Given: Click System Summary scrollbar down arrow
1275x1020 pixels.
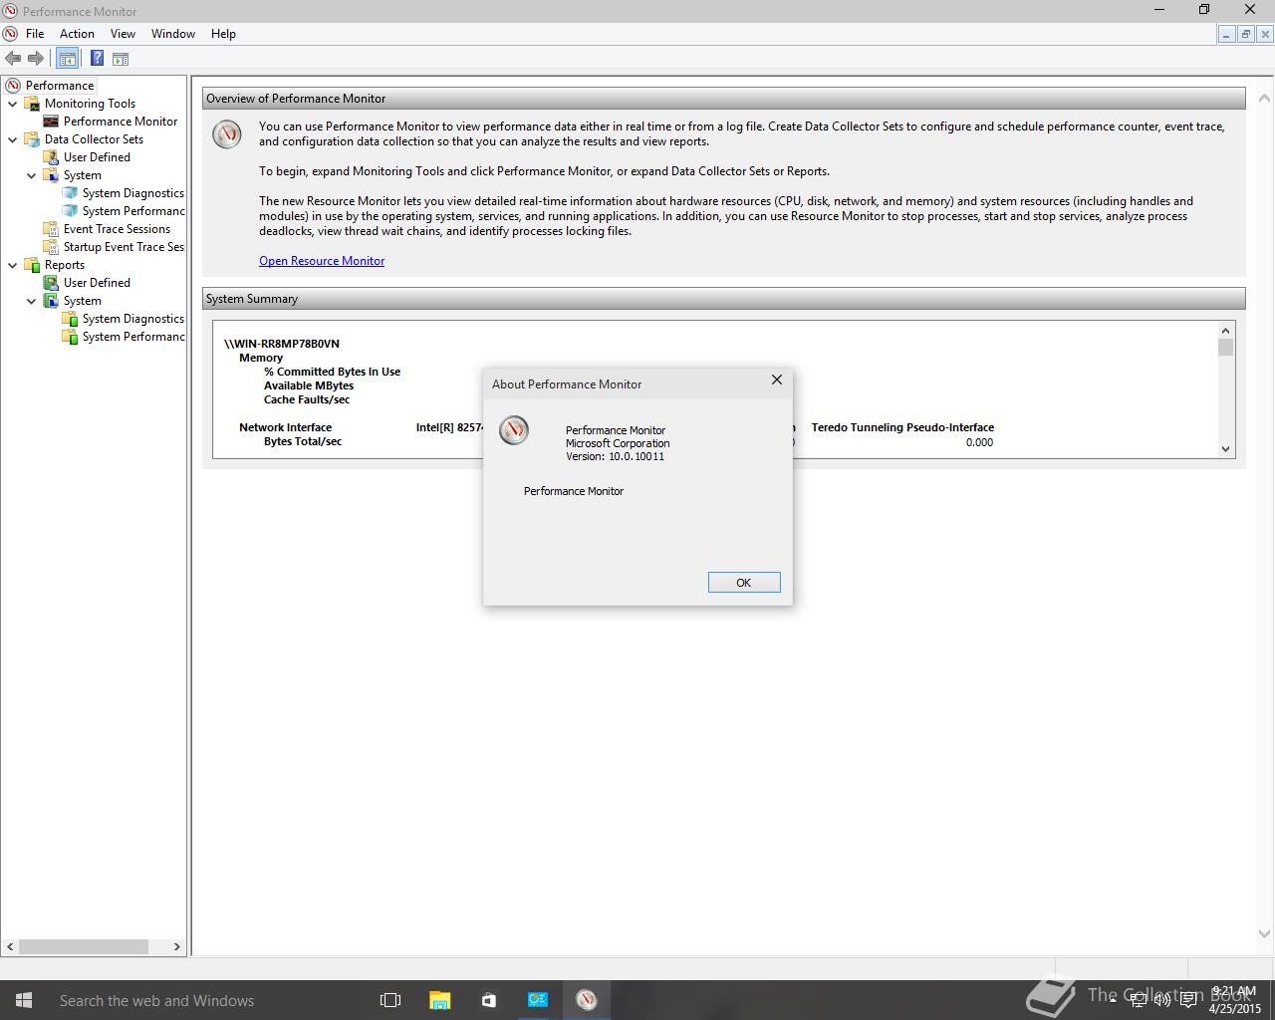Looking at the screenshot, I should pyautogui.click(x=1226, y=449).
